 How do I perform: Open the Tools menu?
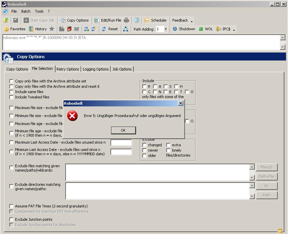click(x=39, y=11)
